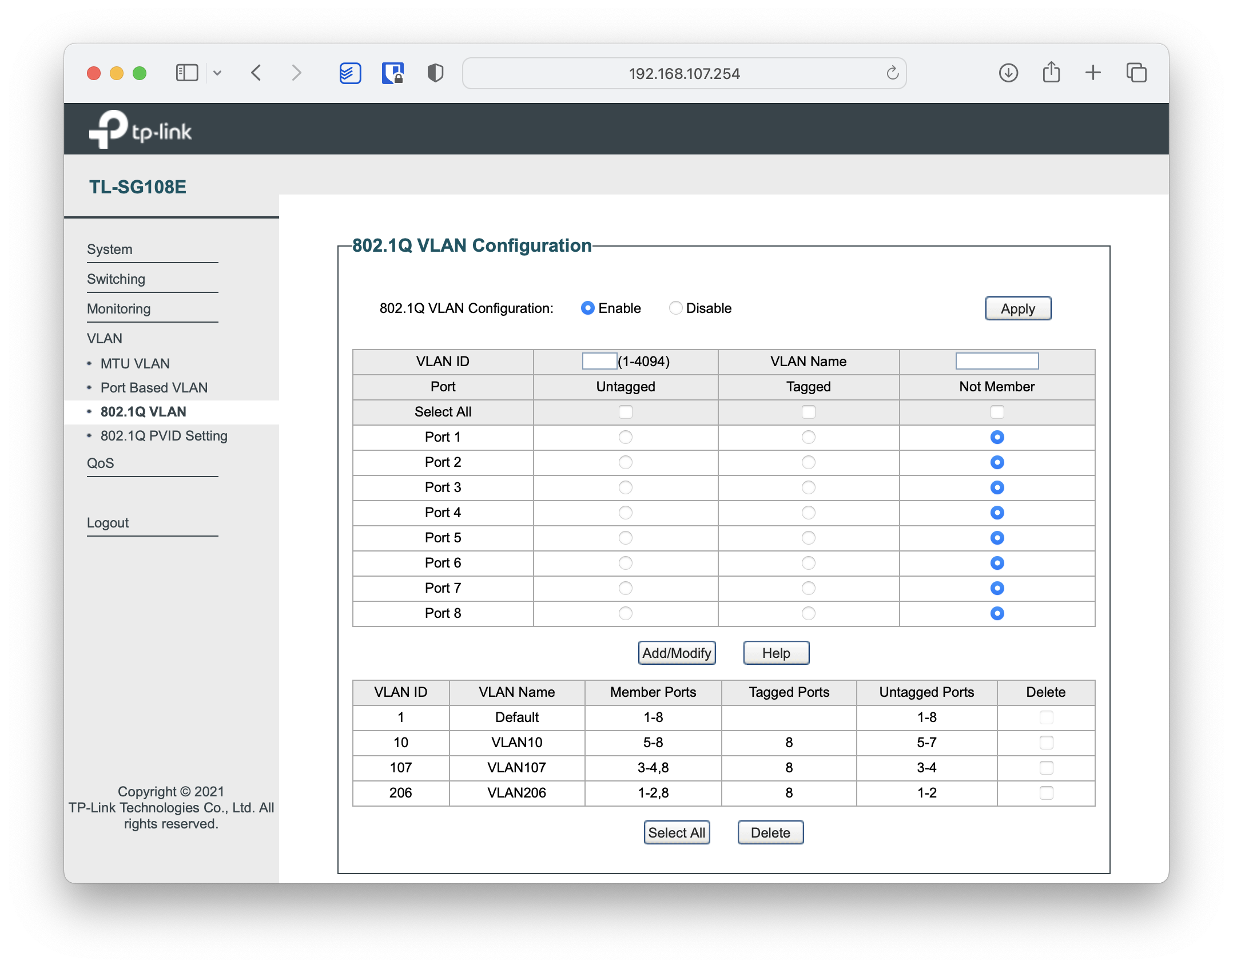This screenshot has width=1233, height=968.
Task: Check Select All Untagged checkbox
Action: [626, 412]
